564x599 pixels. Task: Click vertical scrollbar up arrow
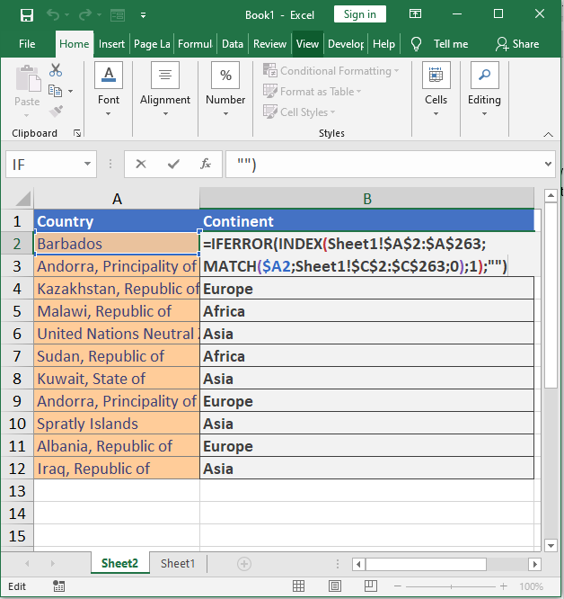pyautogui.click(x=551, y=196)
